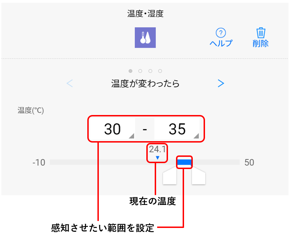Go to previous condition with left arrow

(69, 83)
